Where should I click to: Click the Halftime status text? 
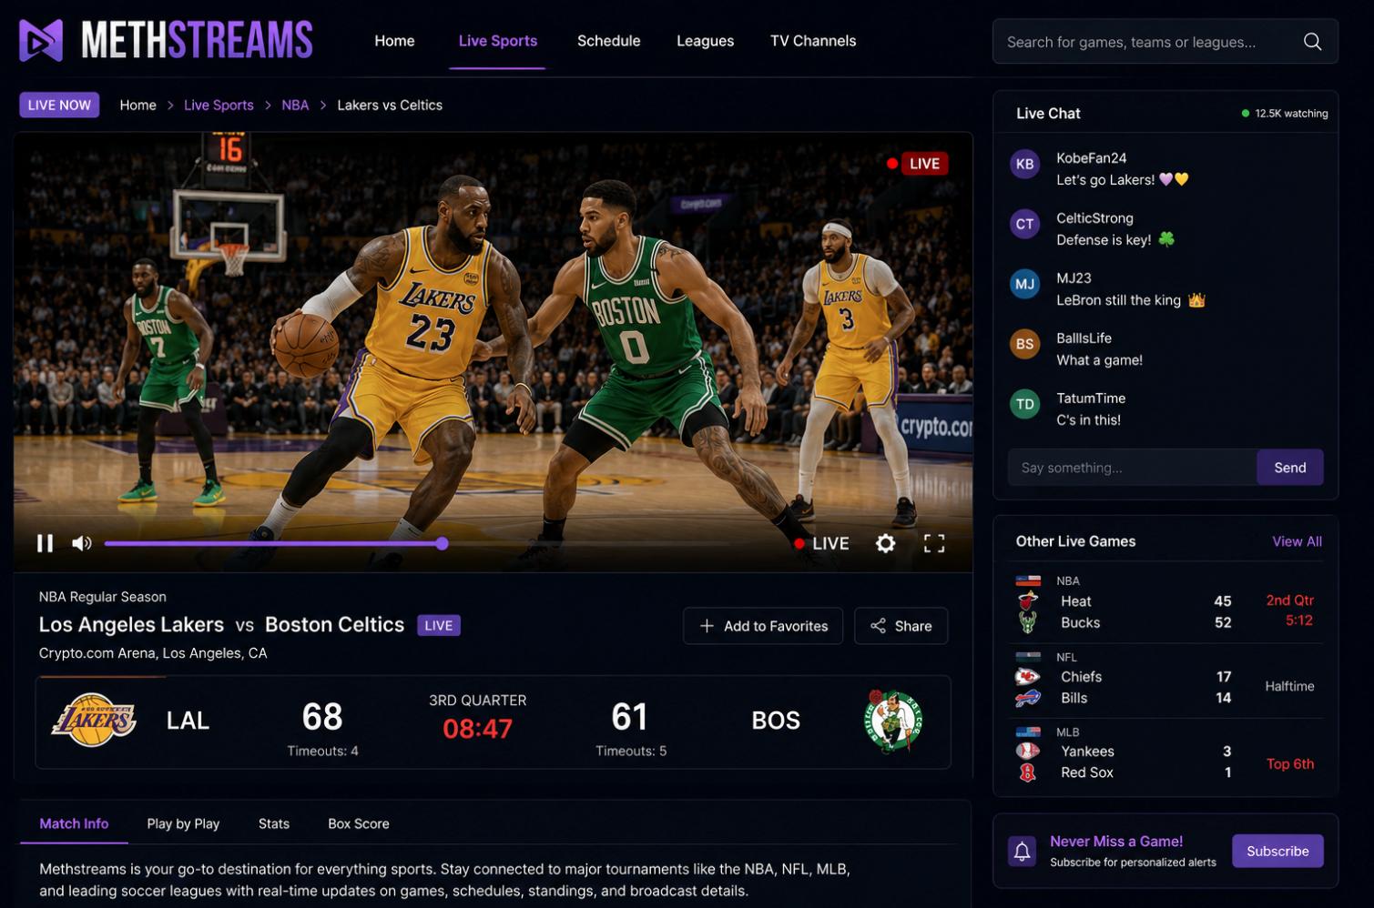click(x=1289, y=687)
